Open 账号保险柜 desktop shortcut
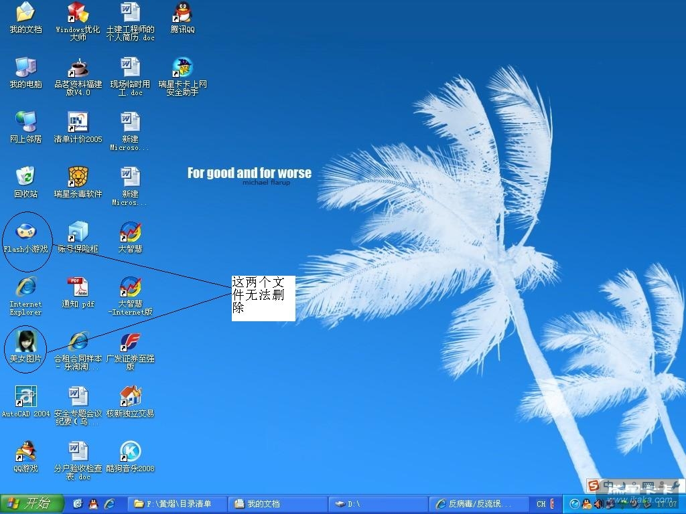 click(x=78, y=232)
